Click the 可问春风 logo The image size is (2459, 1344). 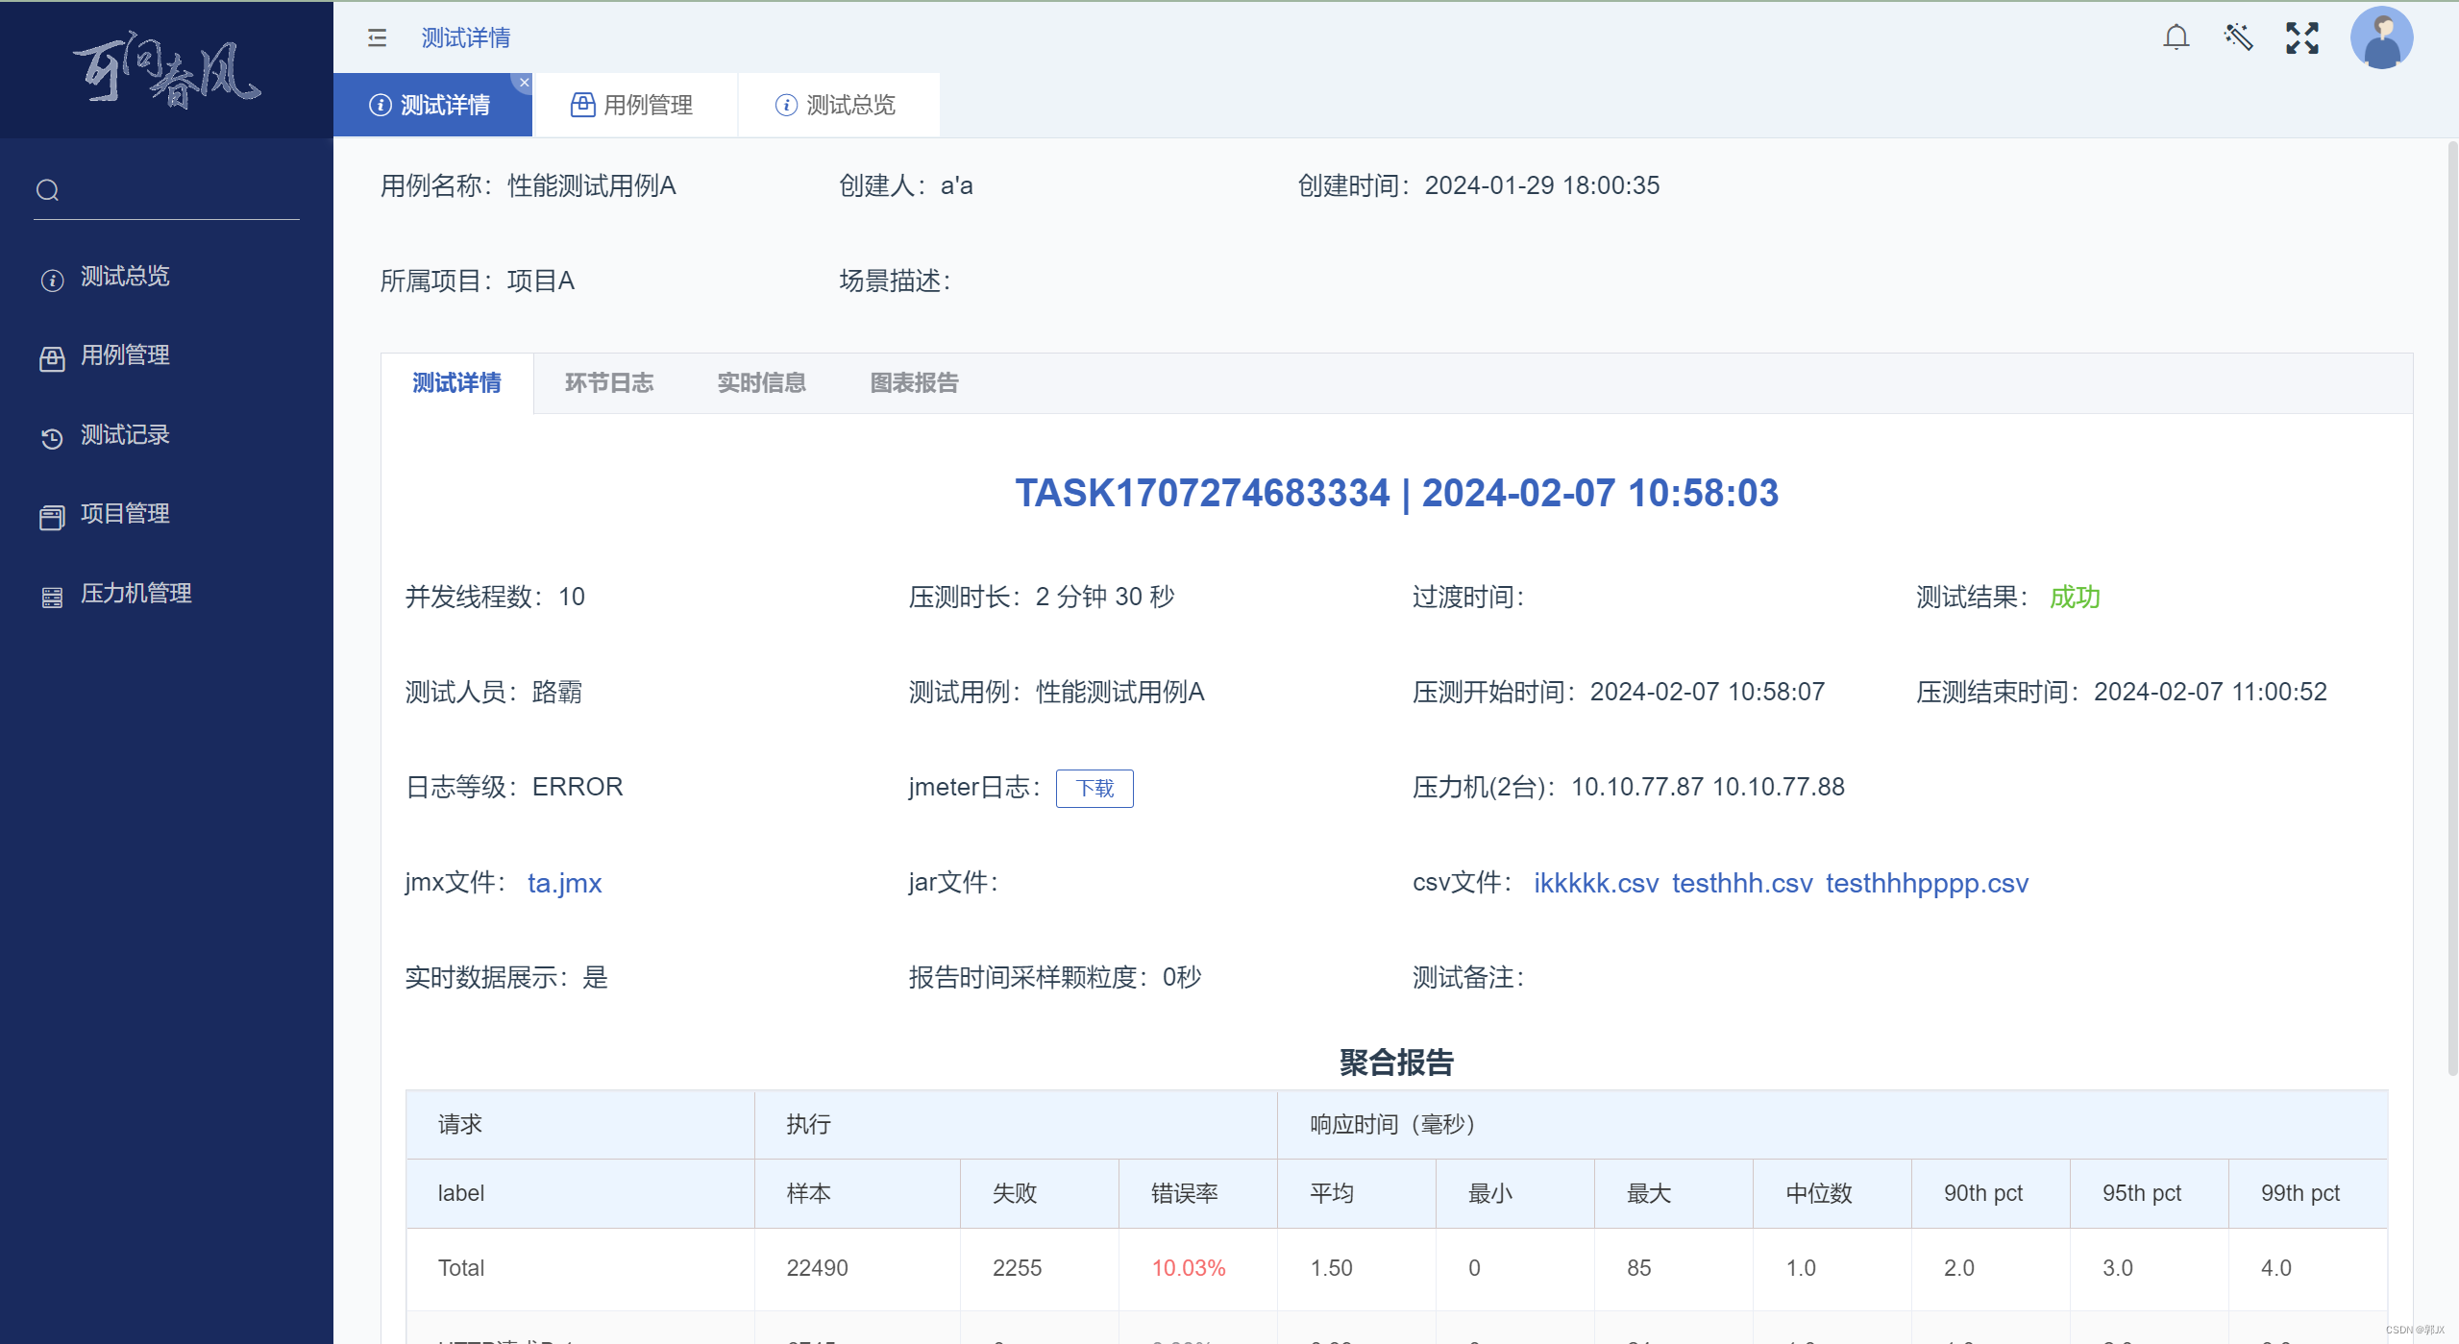[166, 69]
